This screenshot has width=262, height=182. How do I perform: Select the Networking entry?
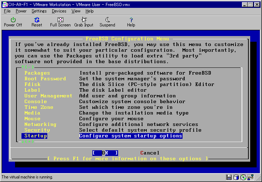point(40,124)
